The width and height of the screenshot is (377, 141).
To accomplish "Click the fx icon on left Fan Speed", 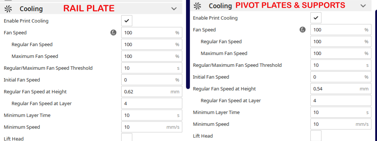I will [x=113, y=32].
